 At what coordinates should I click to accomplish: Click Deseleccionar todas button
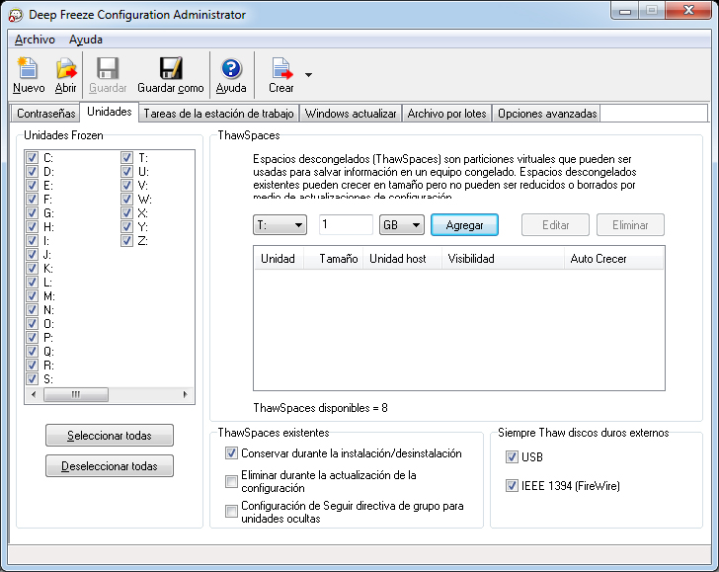coord(109,466)
